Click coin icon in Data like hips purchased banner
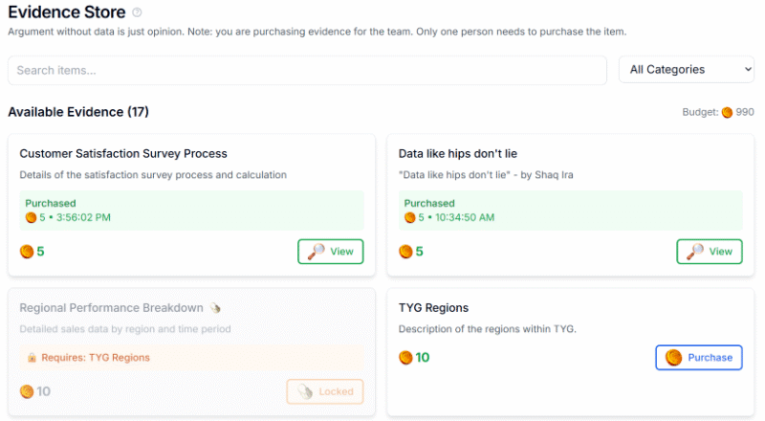Viewport: 765px width, 421px height. pos(410,217)
